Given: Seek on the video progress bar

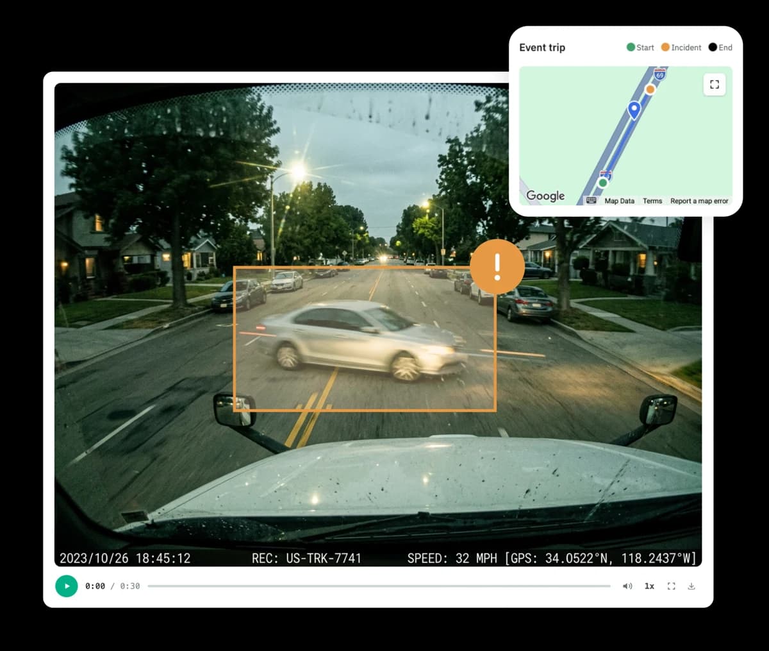Looking at the screenshot, I should 379,586.
